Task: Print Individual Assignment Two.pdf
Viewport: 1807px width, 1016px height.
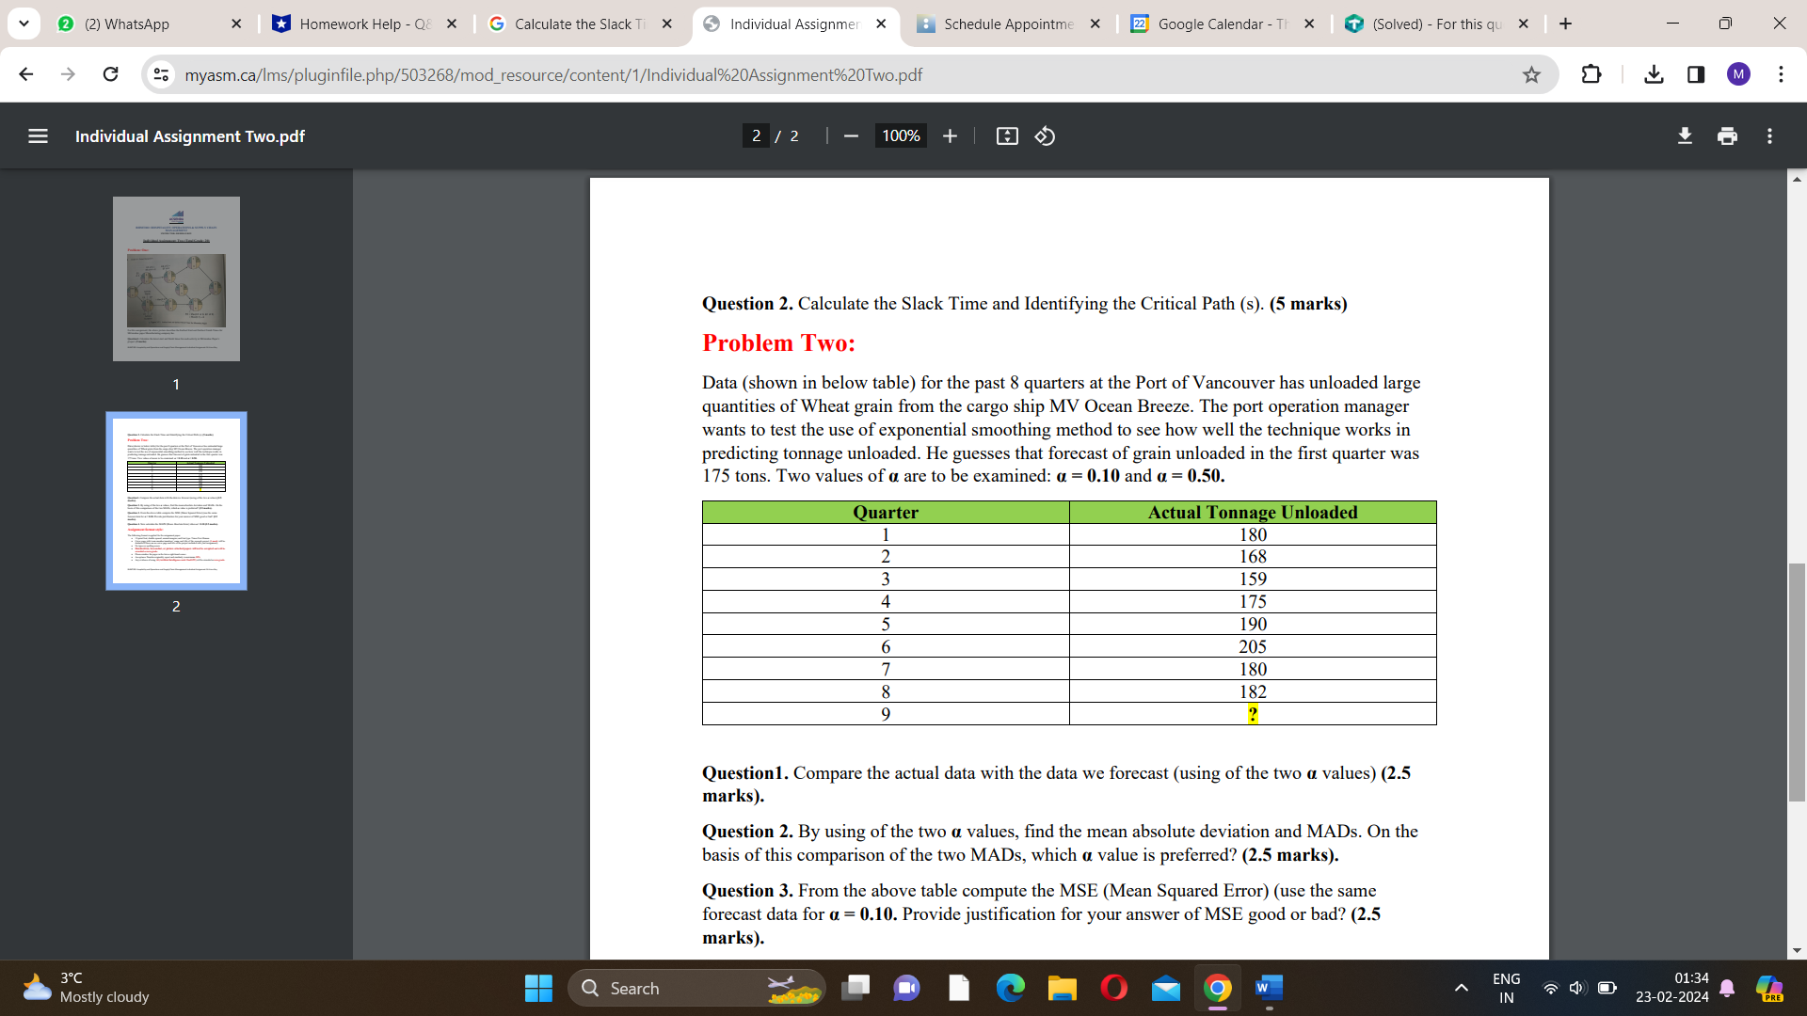Action: coord(1727,135)
